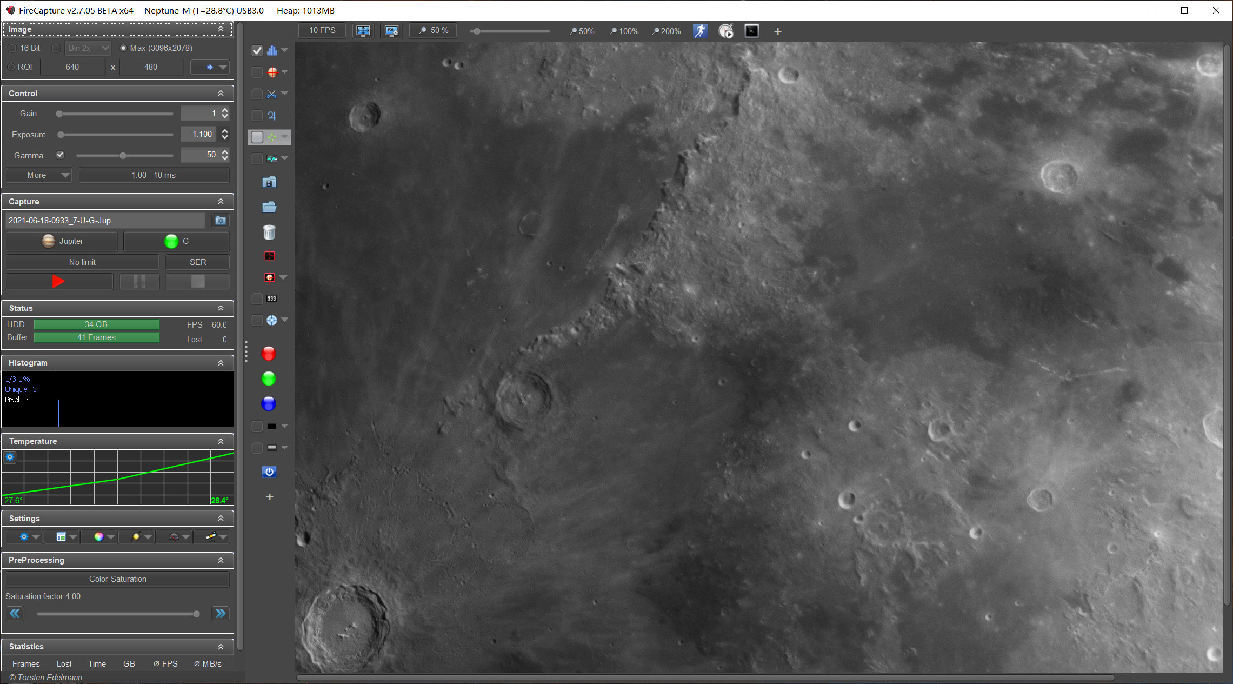Image resolution: width=1233 pixels, height=684 pixels.
Task: Click the red dark-frame square icon
Action: pyautogui.click(x=269, y=256)
